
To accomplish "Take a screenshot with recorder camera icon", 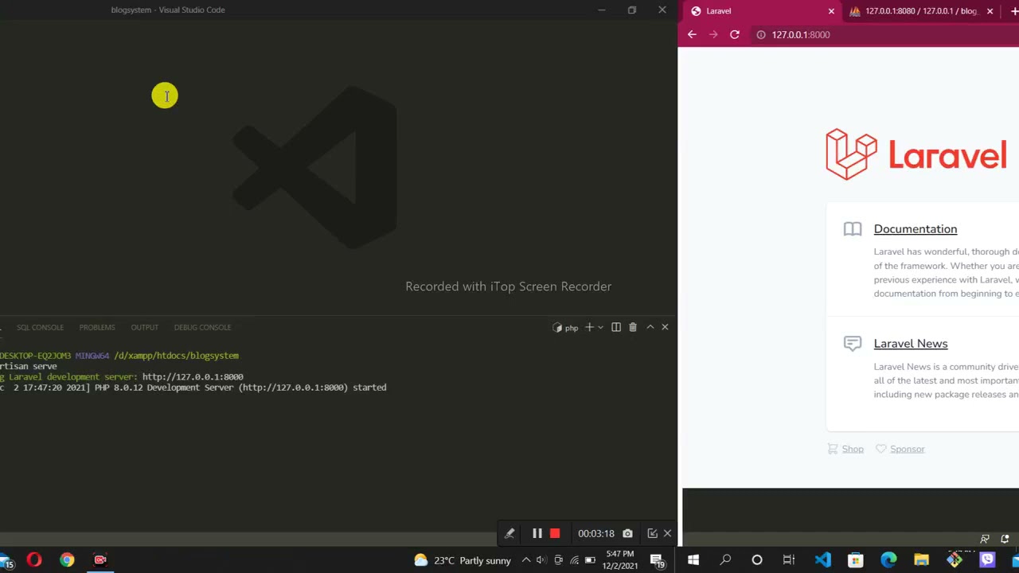I will [x=627, y=533].
